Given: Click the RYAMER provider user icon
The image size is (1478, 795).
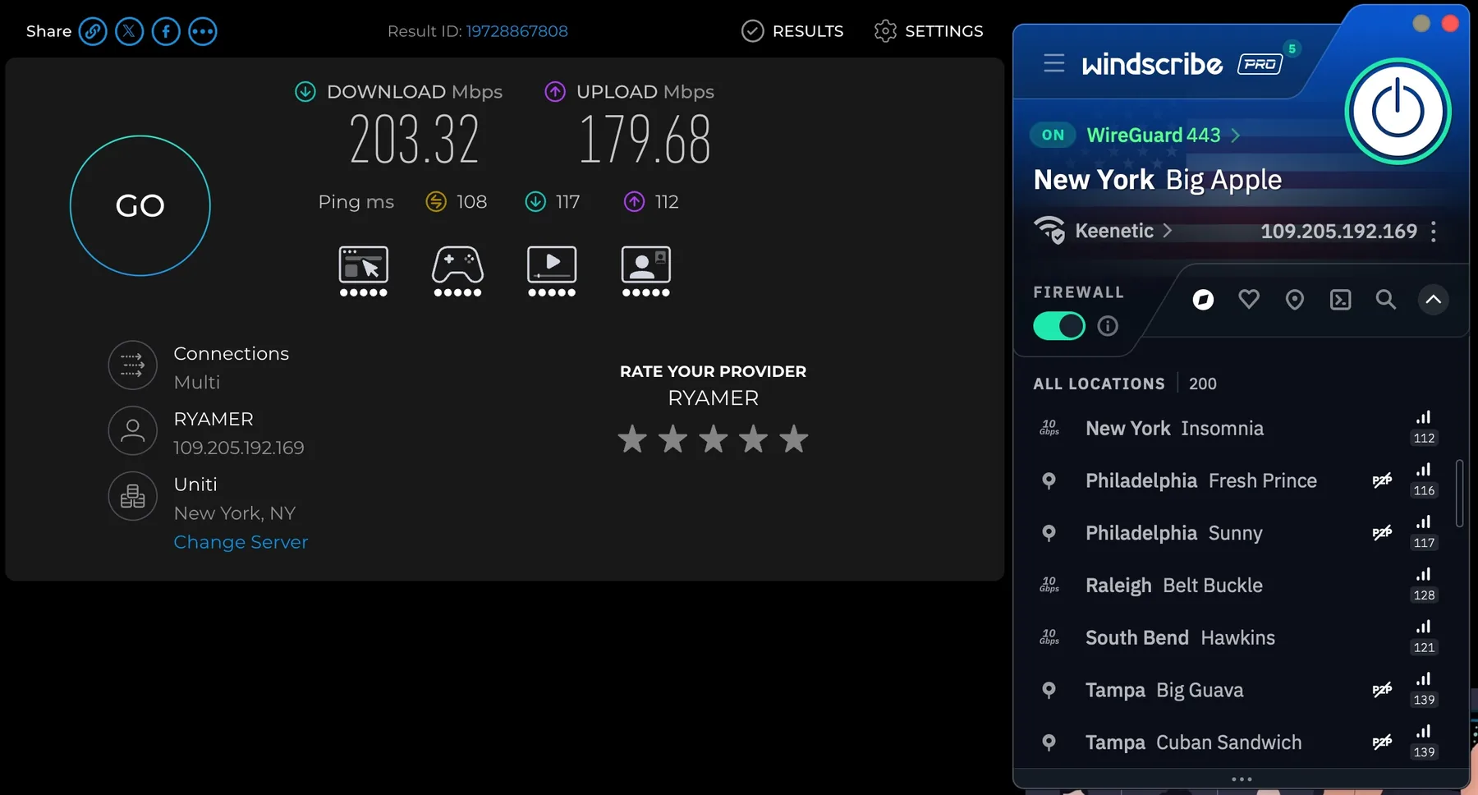Looking at the screenshot, I should click(x=132, y=430).
